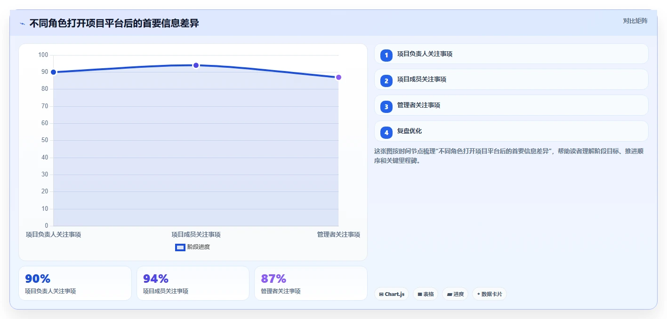The width and height of the screenshot is (667, 319).
Task: Click the purple data point at 87
Action: pos(338,77)
